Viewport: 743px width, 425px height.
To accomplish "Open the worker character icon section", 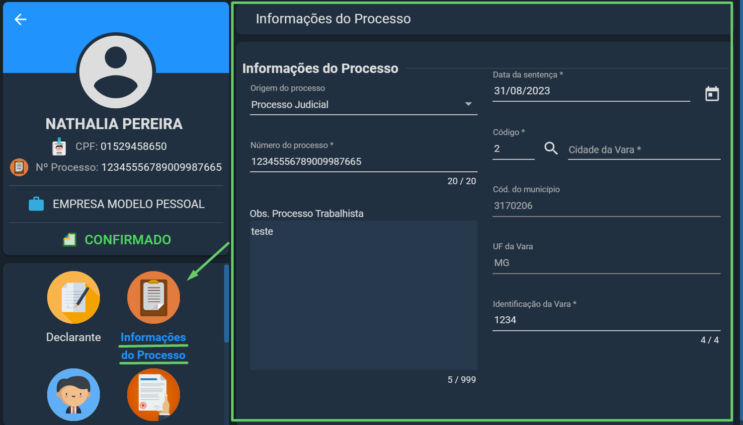I will coord(74,395).
